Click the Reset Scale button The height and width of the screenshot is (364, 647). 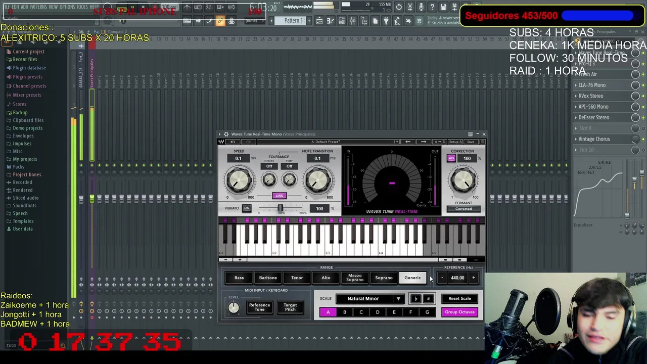tap(459, 299)
